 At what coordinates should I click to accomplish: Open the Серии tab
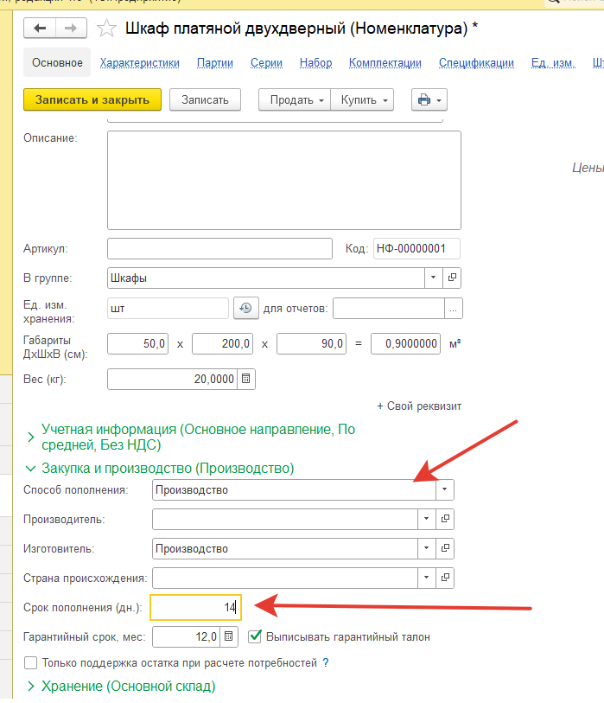266,63
